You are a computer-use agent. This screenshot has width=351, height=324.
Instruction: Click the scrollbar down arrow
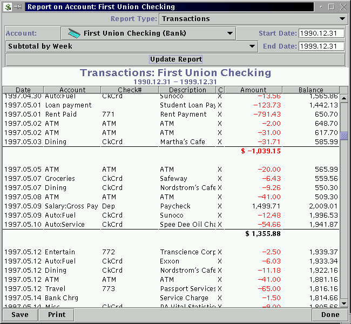click(x=344, y=303)
